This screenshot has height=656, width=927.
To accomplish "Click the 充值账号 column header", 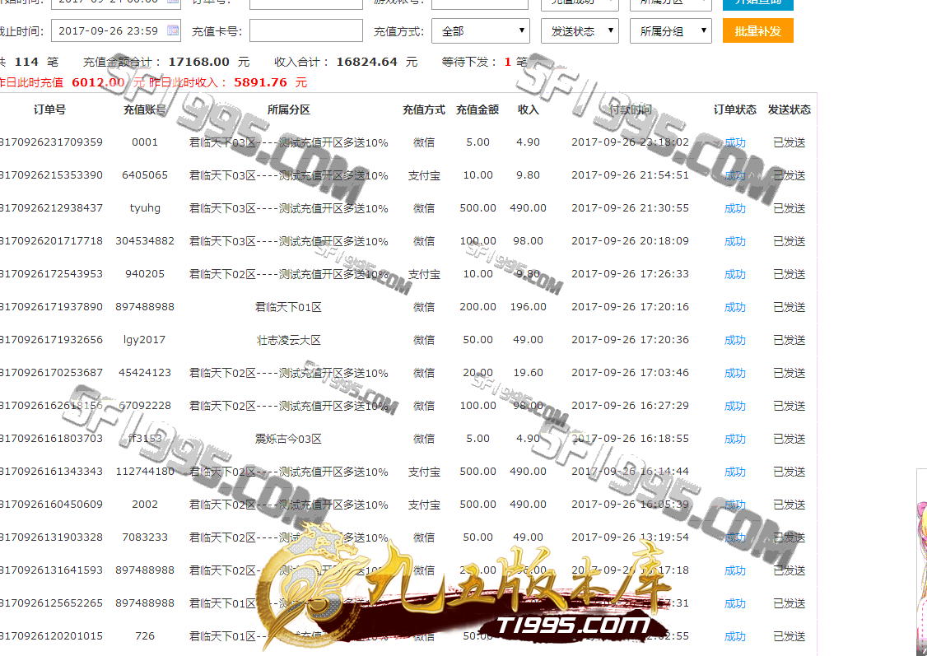I will pyautogui.click(x=145, y=109).
